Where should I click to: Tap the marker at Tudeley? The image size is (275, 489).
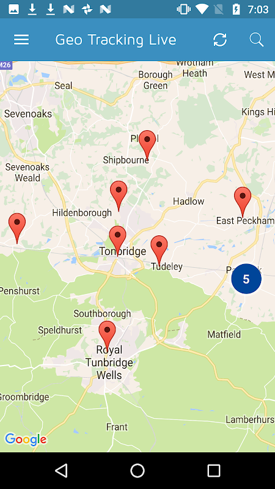pyautogui.click(x=159, y=250)
